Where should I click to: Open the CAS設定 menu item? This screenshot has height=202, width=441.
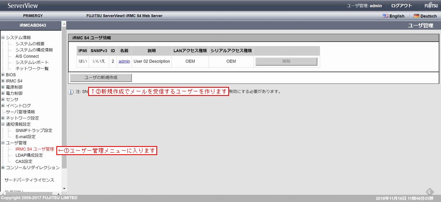click(x=23, y=161)
